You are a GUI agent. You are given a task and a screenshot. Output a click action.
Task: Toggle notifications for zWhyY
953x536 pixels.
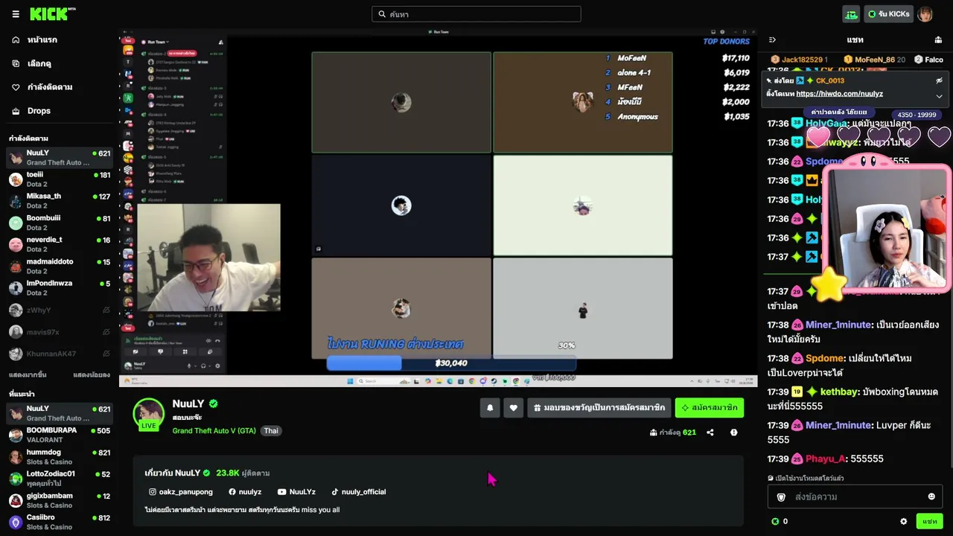coord(106,310)
